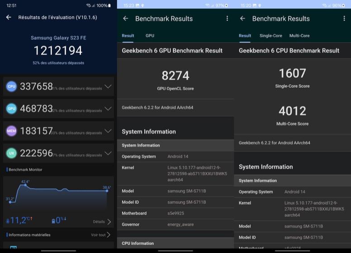Tap Informations matérielles heading

29,235
